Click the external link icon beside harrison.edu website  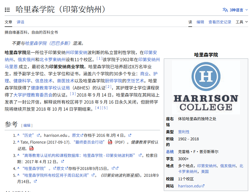(203, 186)
